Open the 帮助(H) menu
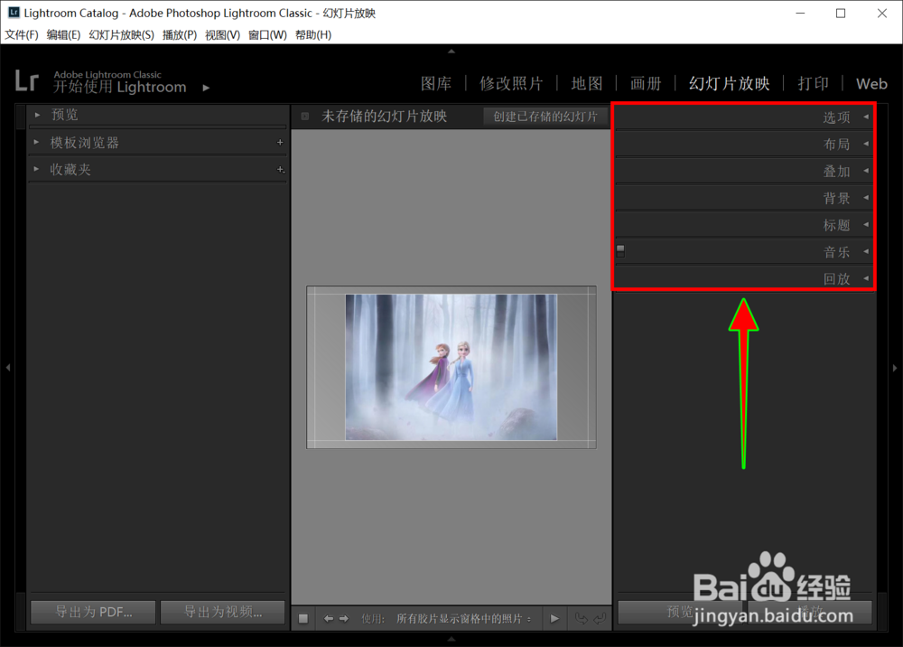 (313, 34)
